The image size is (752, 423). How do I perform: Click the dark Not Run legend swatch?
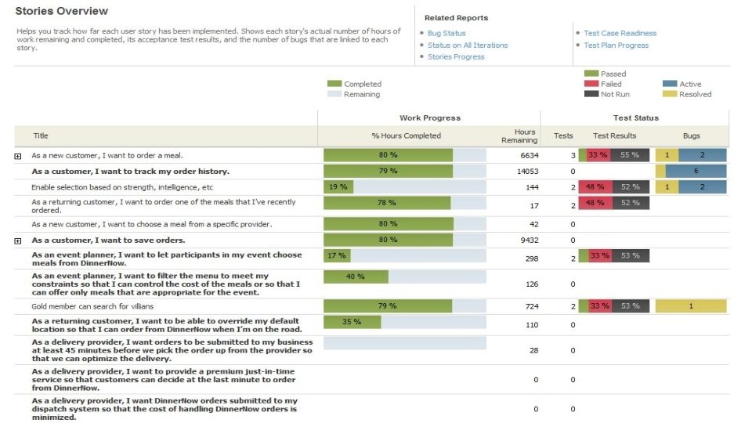(591, 94)
